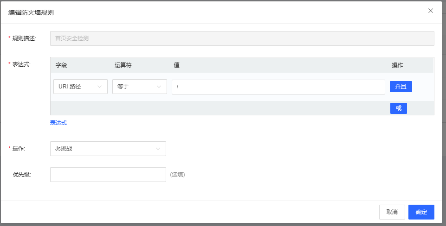The width and height of the screenshot is (446, 226).
Task: Open the URI 路径 field dropdown
Action: (80, 87)
